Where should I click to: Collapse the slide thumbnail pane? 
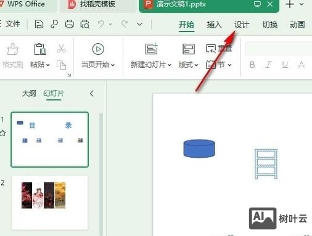(91, 94)
